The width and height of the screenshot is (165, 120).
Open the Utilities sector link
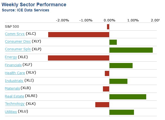(11, 112)
